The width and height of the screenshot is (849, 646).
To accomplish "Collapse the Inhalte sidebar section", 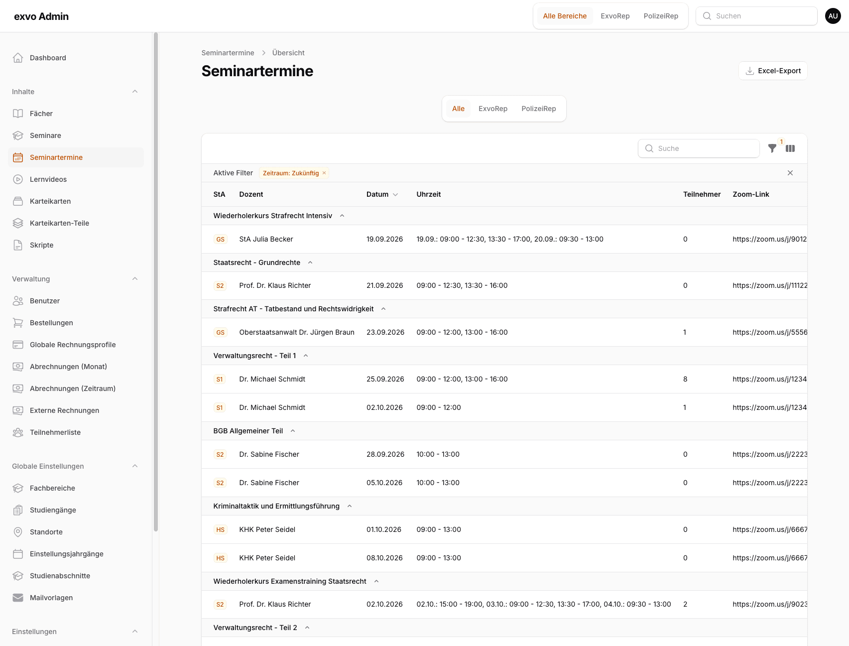I will point(135,92).
